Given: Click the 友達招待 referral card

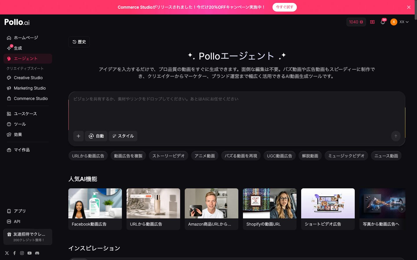Looking at the screenshot, I should (x=28, y=237).
